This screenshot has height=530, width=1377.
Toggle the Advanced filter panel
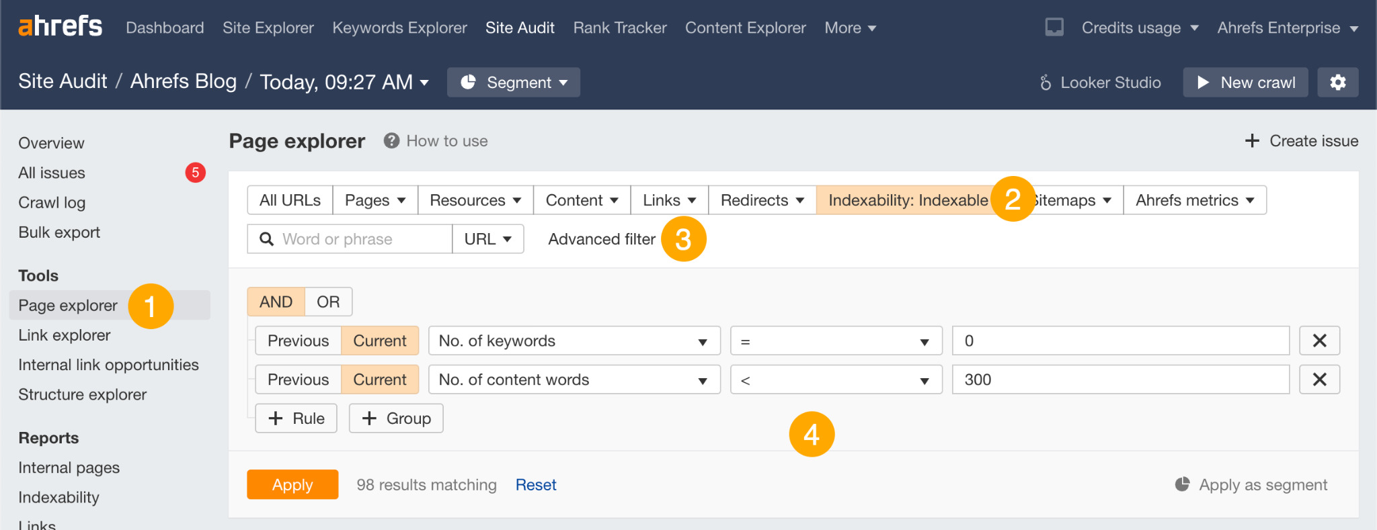pyautogui.click(x=602, y=239)
